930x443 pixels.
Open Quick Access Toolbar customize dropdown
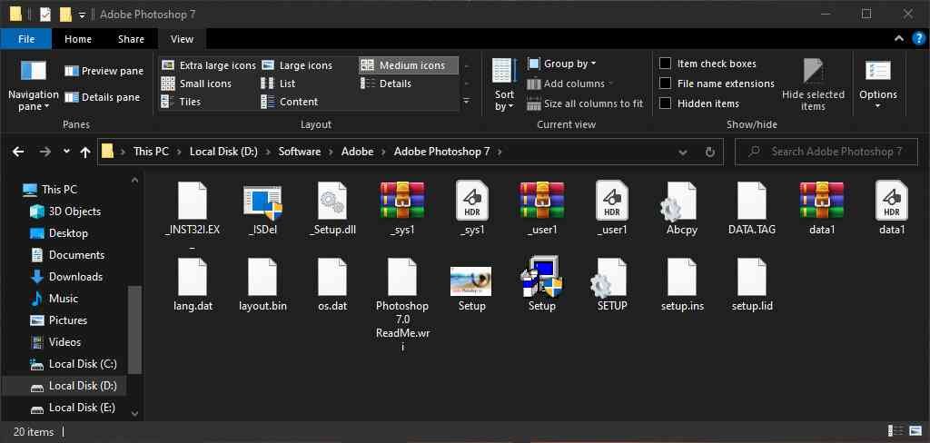pyautogui.click(x=82, y=15)
